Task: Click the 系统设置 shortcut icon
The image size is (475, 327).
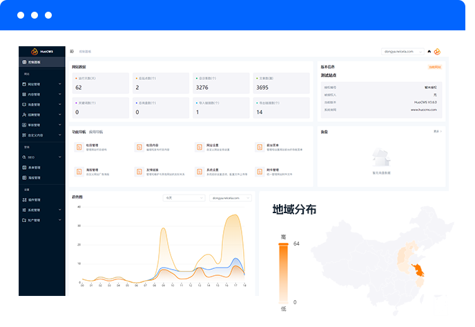Action: (200, 172)
